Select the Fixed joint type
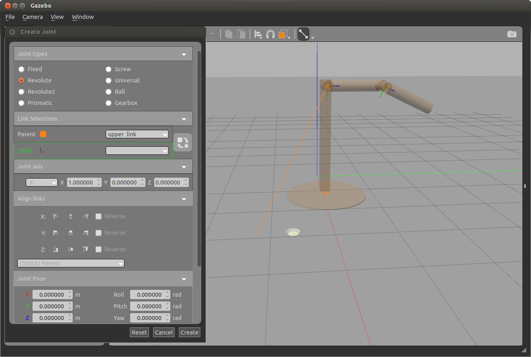Viewport: 531px width, 357px height. click(21, 69)
